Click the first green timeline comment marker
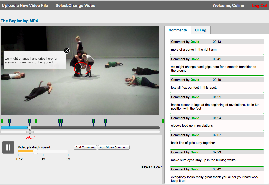This screenshot has width=269, height=185. point(2,121)
